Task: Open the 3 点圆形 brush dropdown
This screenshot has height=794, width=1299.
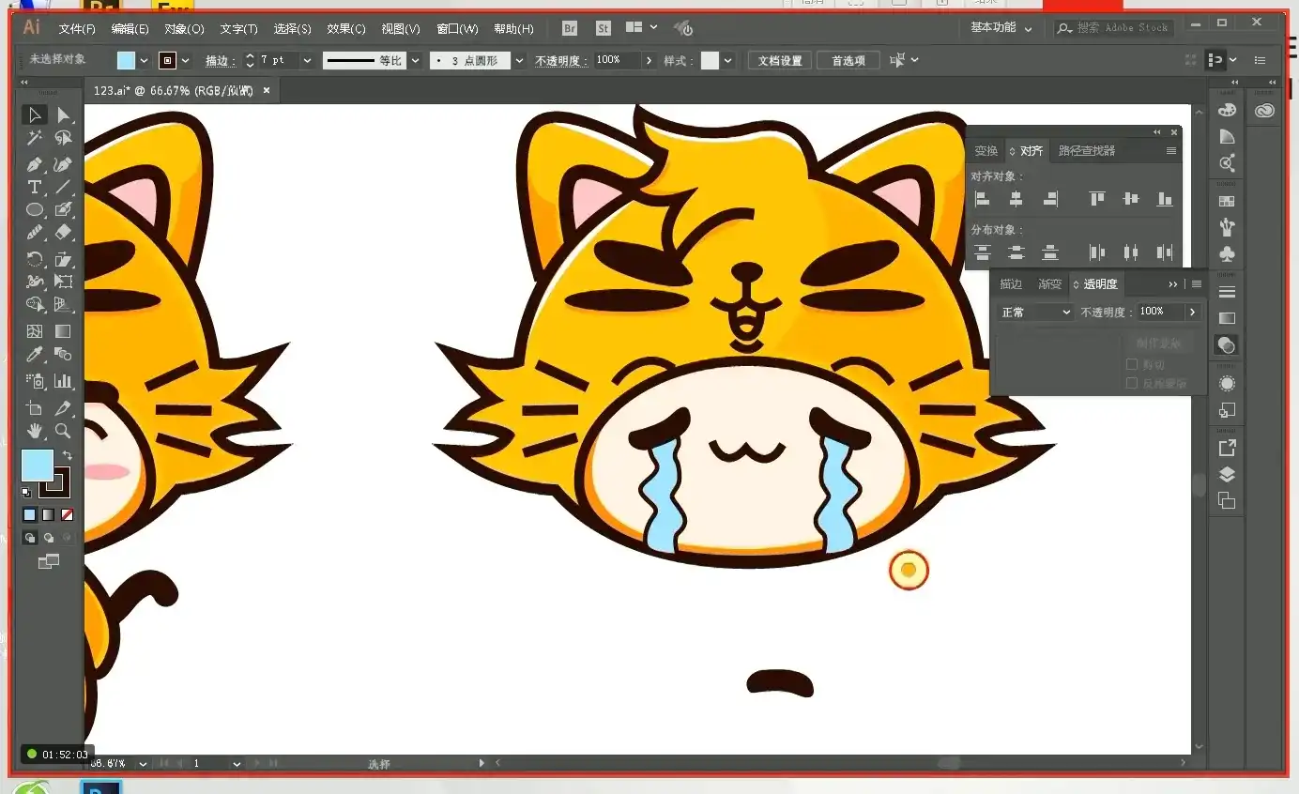Action: pyautogui.click(x=519, y=60)
